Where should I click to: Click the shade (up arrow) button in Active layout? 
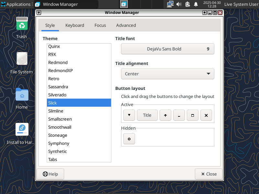coord(165,115)
